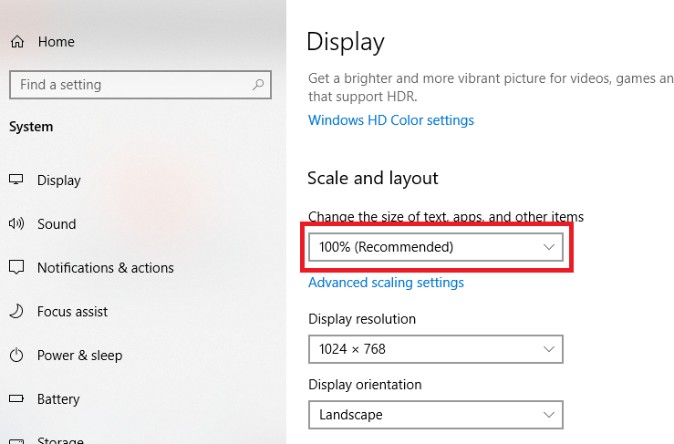Open Advanced scaling settings link
The image size is (674, 444).
pyautogui.click(x=386, y=283)
